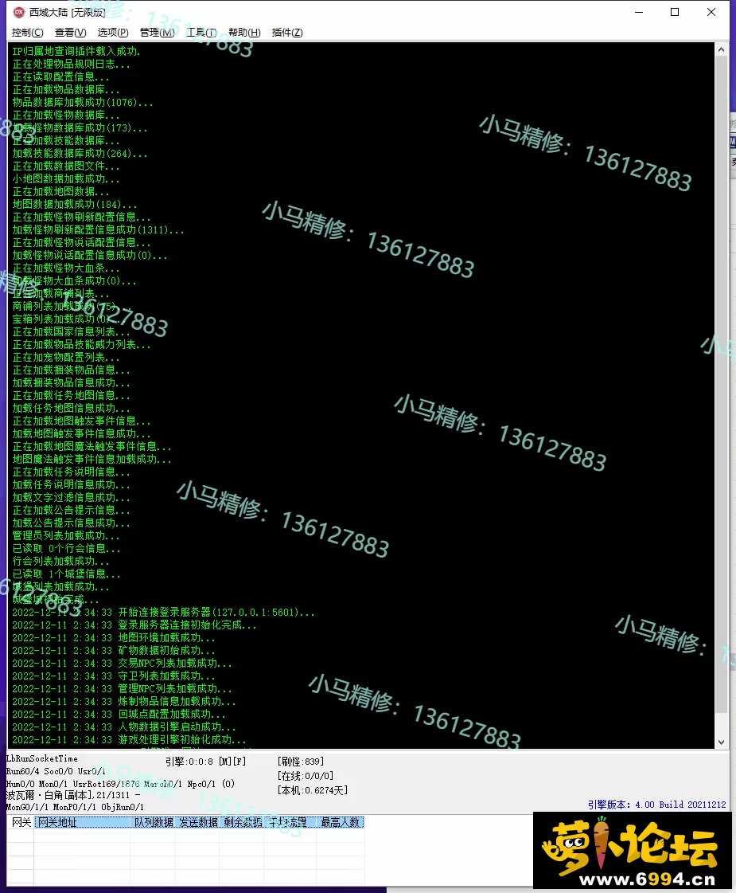This screenshot has height=893, width=736.
Task: Open the 查看(V) menu
Action: tap(71, 33)
